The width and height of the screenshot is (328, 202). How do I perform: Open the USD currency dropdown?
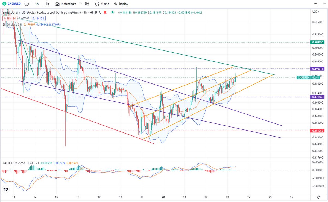point(315,11)
